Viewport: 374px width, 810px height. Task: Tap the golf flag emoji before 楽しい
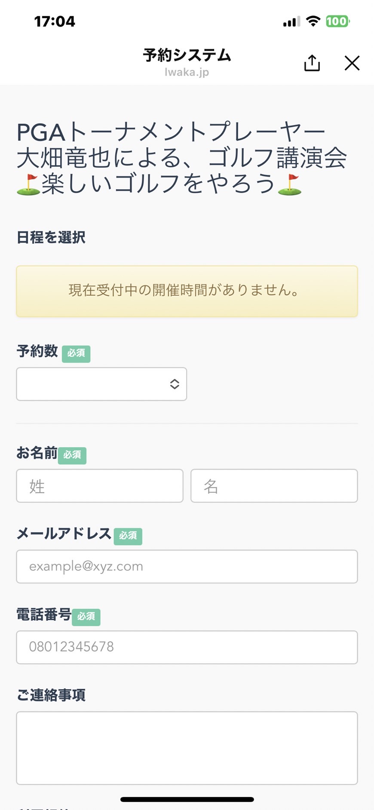28,184
